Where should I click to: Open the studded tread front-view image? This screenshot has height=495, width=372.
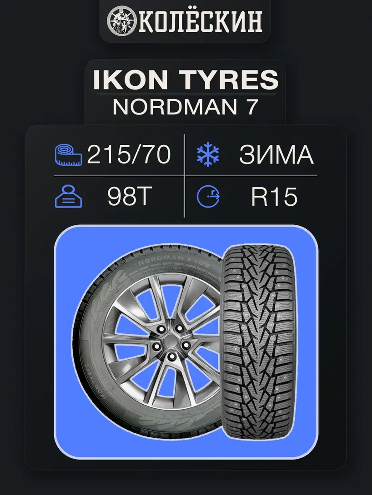(x=259, y=342)
